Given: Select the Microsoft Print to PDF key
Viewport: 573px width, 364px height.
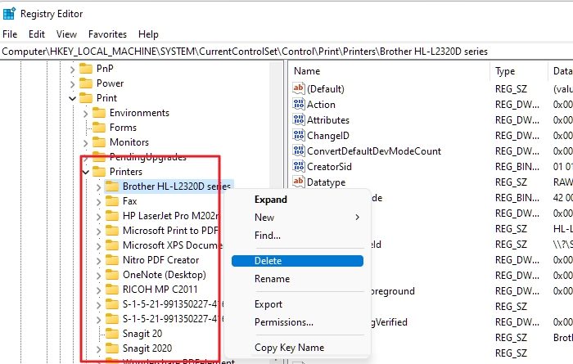Looking at the screenshot, I should point(170,231).
